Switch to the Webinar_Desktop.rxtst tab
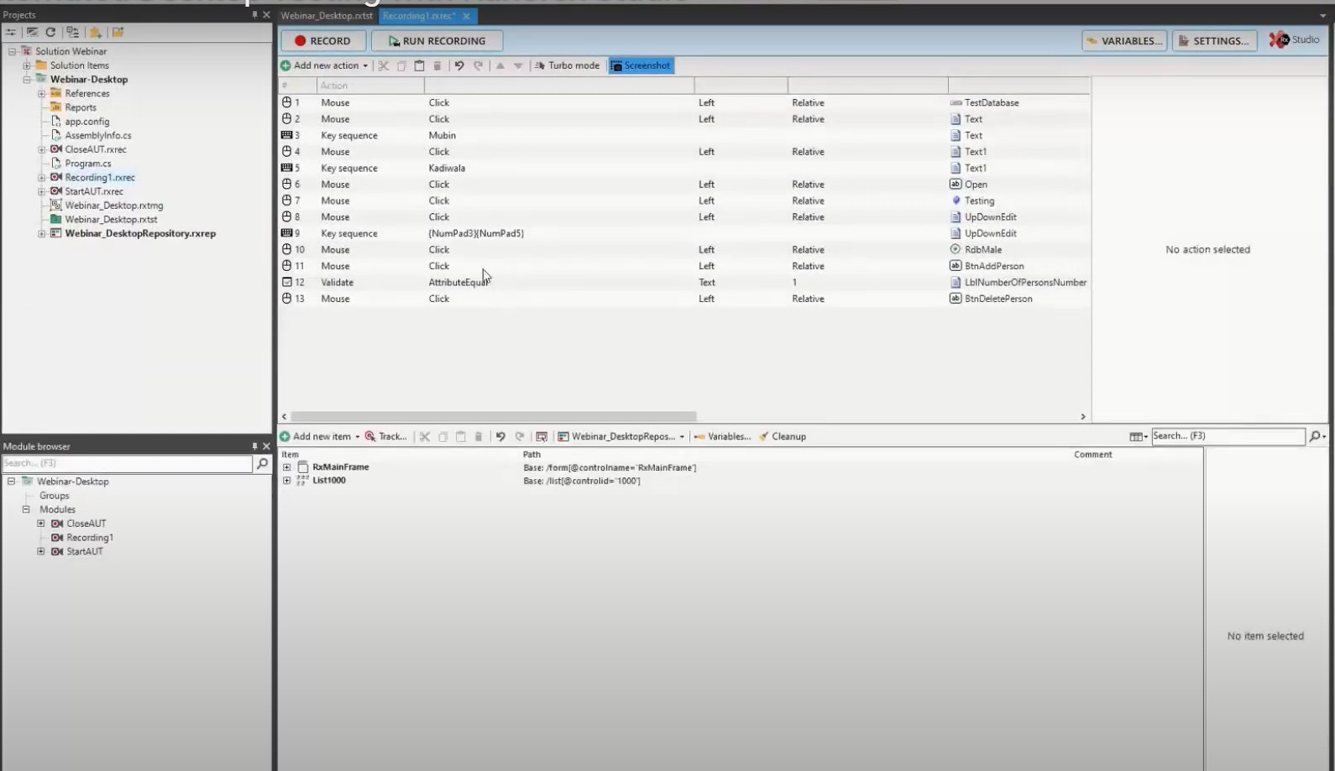The width and height of the screenshot is (1335, 771). (x=327, y=16)
